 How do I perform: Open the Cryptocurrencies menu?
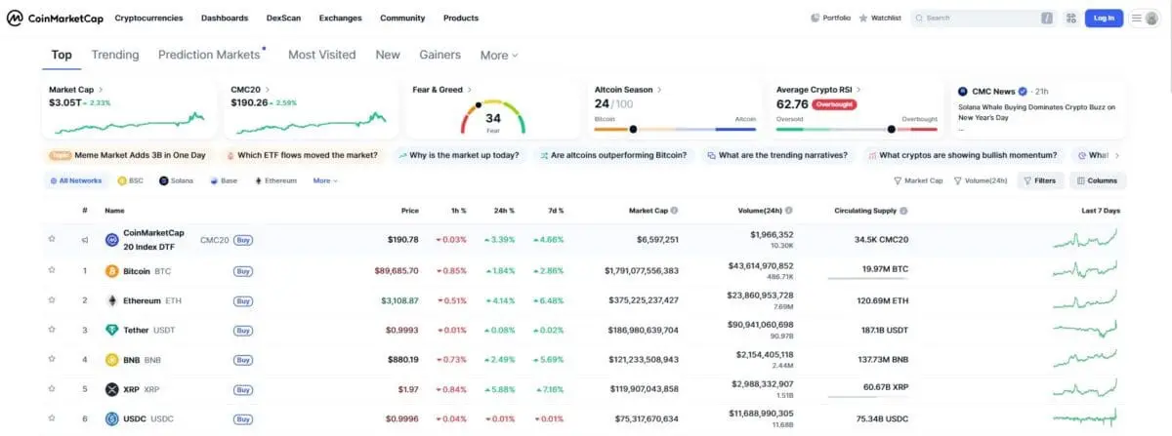pos(148,18)
